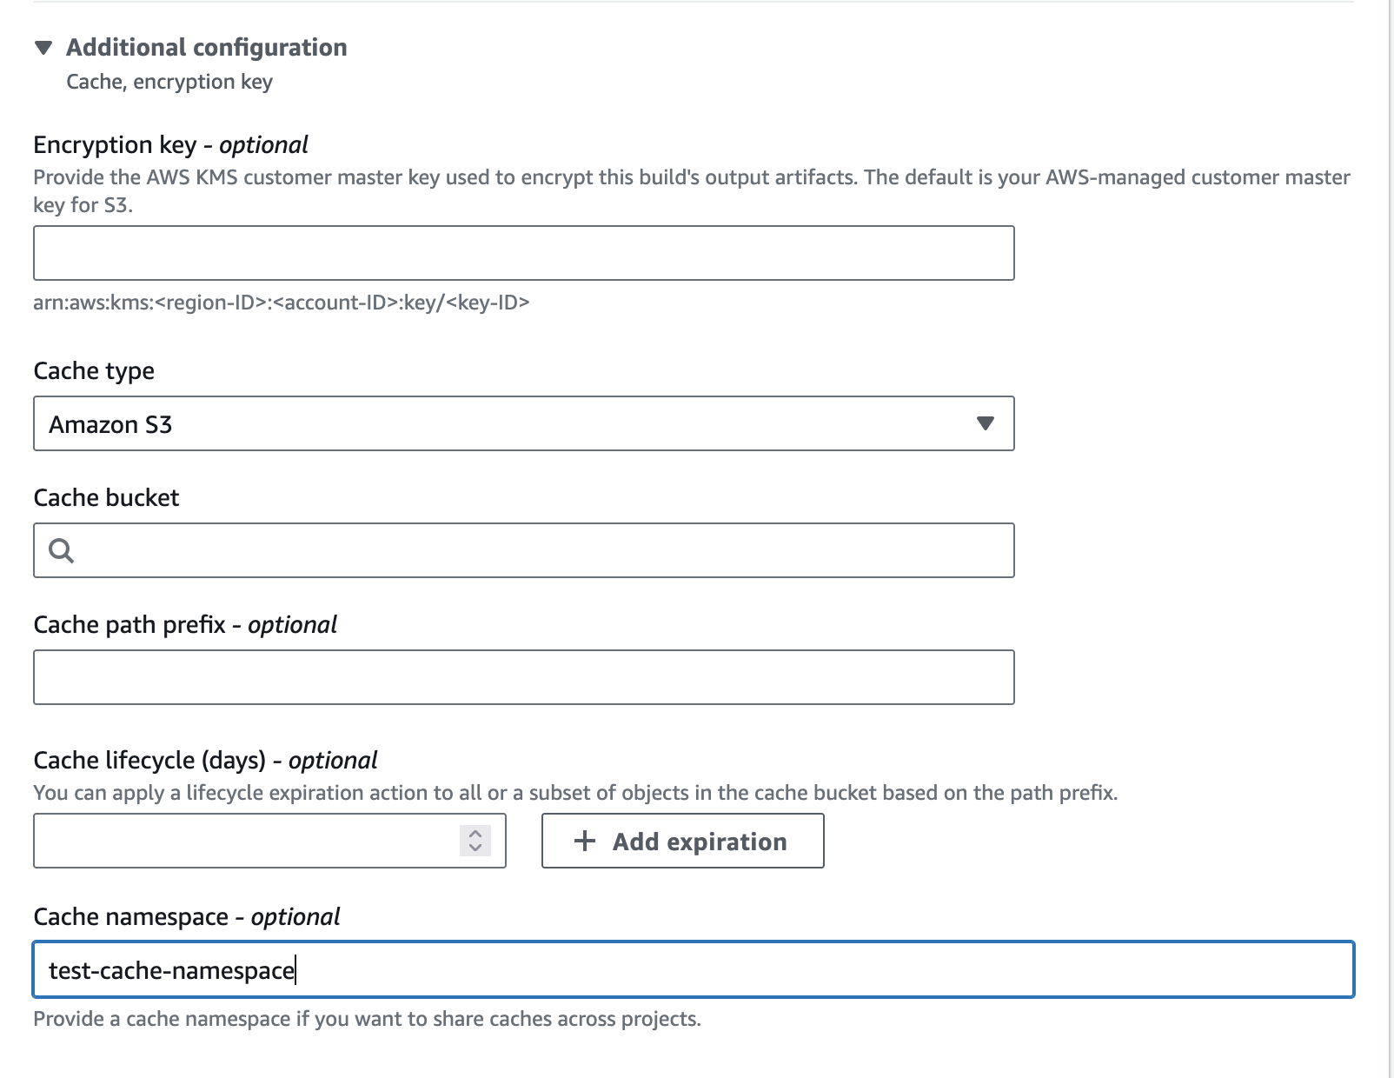Click the Cache namespace - optional label
This screenshot has height=1078, width=1394.
click(186, 916)
